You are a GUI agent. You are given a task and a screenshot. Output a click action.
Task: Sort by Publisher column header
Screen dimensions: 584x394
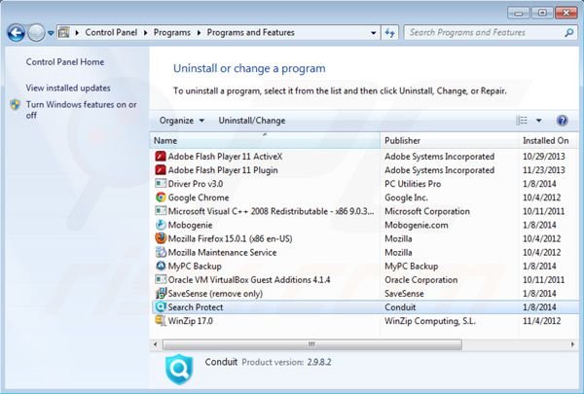point(449,140)
